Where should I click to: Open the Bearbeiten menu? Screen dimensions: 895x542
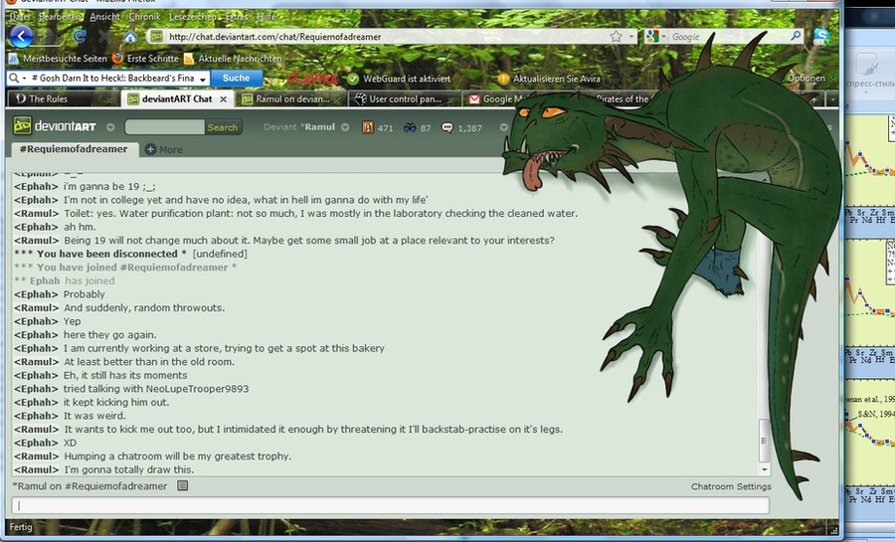click(x=60, y=17)
